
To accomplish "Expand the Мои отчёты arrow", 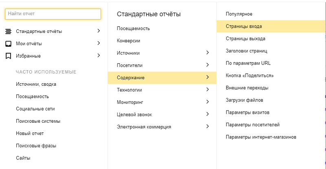I will [99, 43].
